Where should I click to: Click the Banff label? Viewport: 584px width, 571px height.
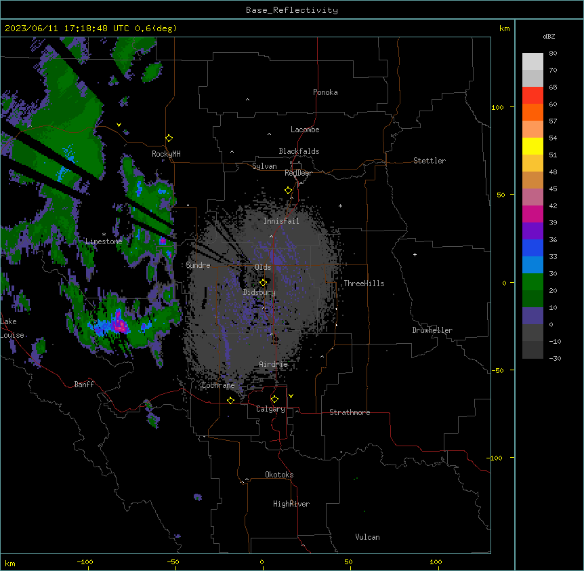[x=84, y=385]
